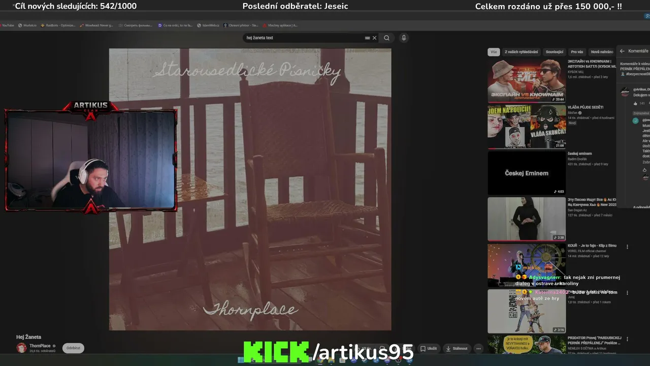Viewport: 650px width, 366px height.
Task: Select the "Z vašich vyhledávání" filter chip
Action: (522, 52)
